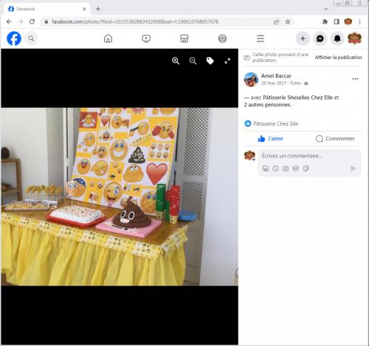Insert an avatar sticker in comment
The height and width of the screenshot is (346, 369).
click(x=266, y=169)
